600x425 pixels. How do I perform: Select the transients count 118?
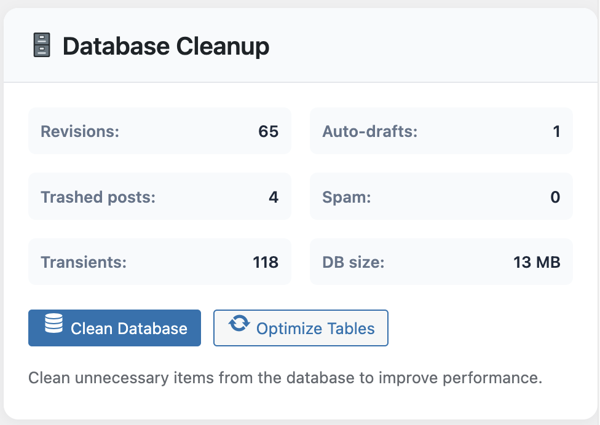coord(266,263)
